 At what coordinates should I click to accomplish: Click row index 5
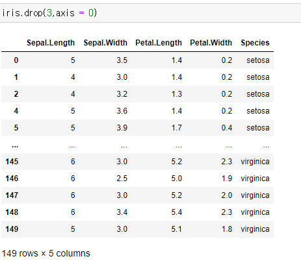point(16,128)
